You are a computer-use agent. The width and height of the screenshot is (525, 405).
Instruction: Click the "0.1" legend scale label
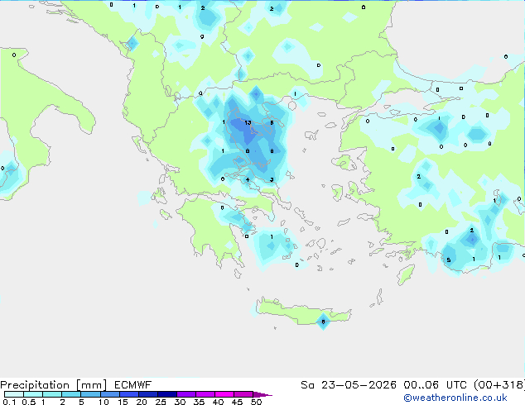(9, 402)
